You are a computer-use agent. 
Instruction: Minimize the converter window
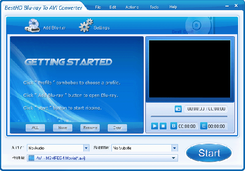point(227,6)
